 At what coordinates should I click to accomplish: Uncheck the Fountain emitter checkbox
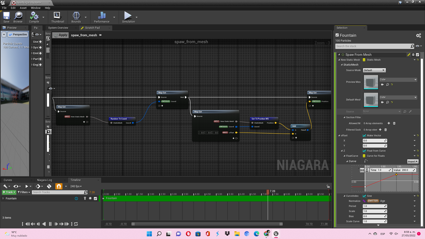click(337, 35)
